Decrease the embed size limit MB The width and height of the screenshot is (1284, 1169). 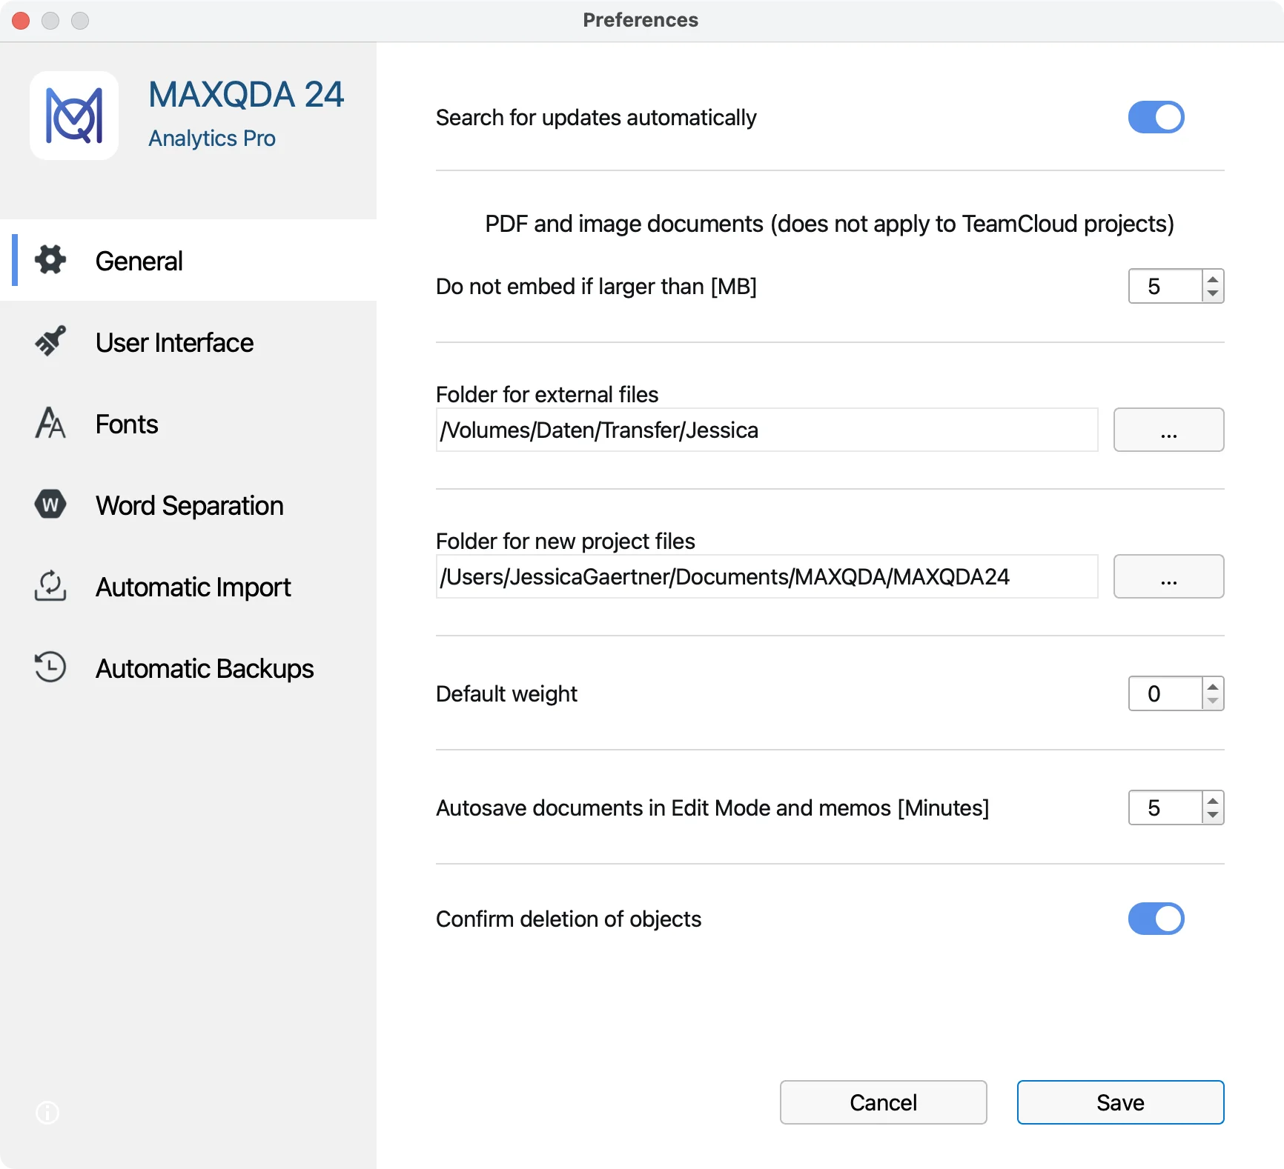coord(1213,293)
